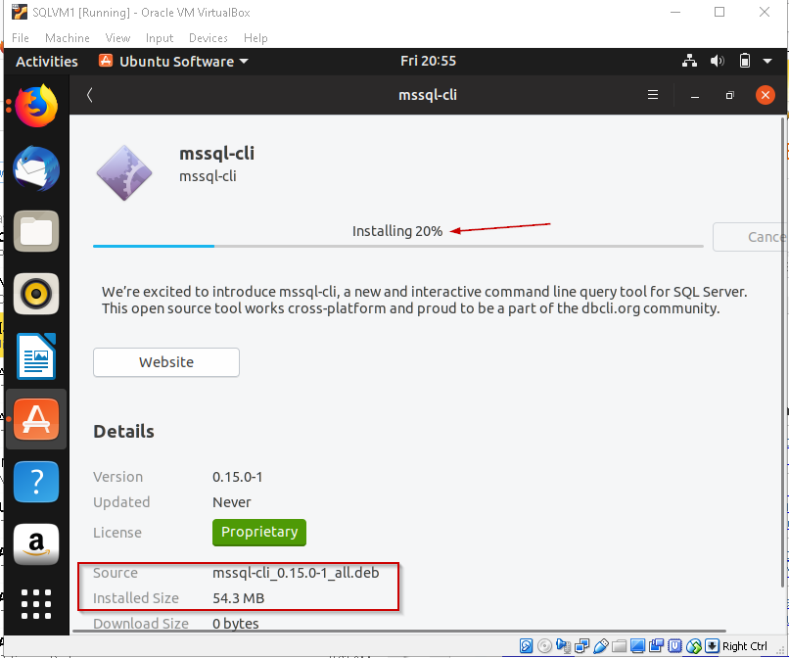
Task: Click VirtualBox mouse integration status icon
Action: click(x=693, y=646)
